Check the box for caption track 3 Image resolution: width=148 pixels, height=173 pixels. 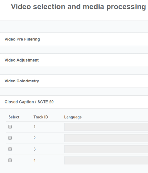coord(10,149)
